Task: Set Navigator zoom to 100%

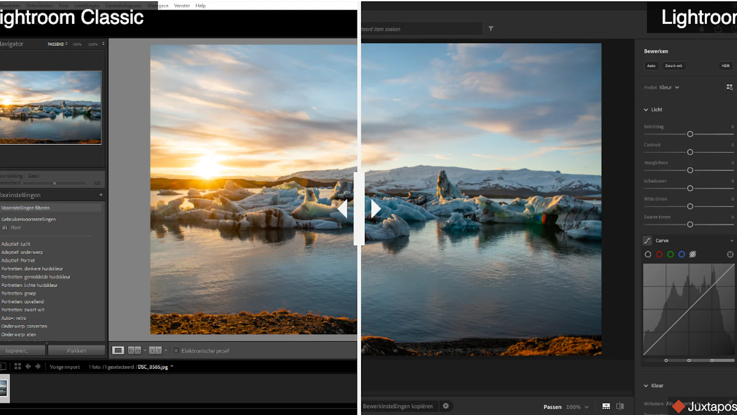Action: pos(77,44)
